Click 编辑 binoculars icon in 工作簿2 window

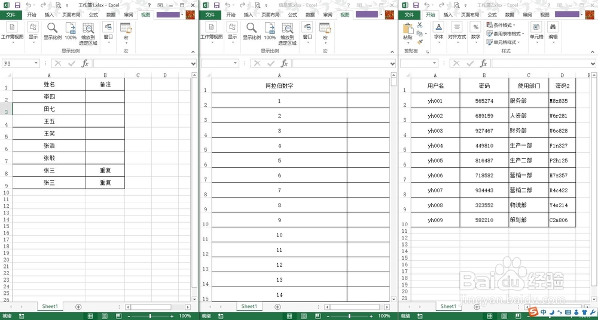click(553, 27)
